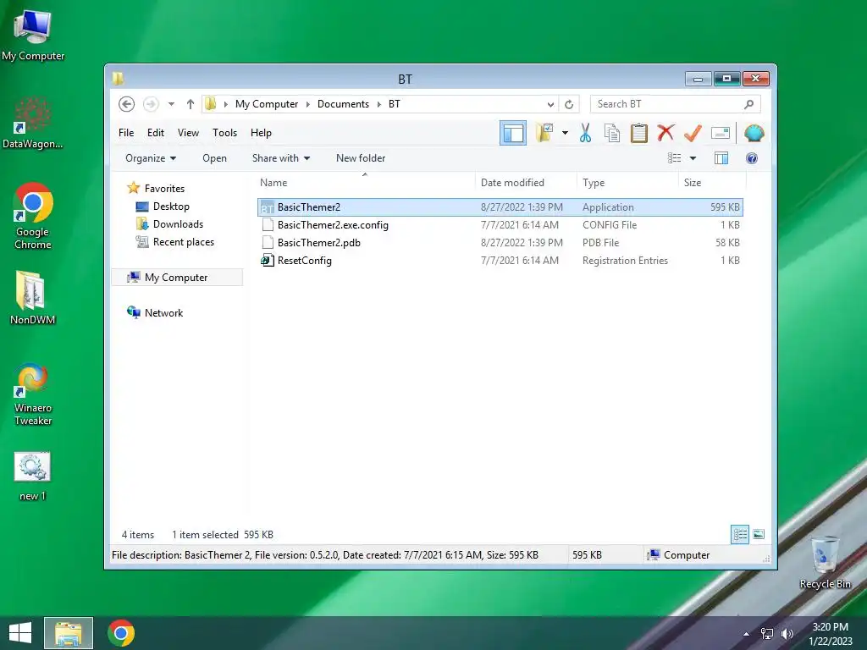
Task: Open the Help menu
Action: tap(261, 133)
